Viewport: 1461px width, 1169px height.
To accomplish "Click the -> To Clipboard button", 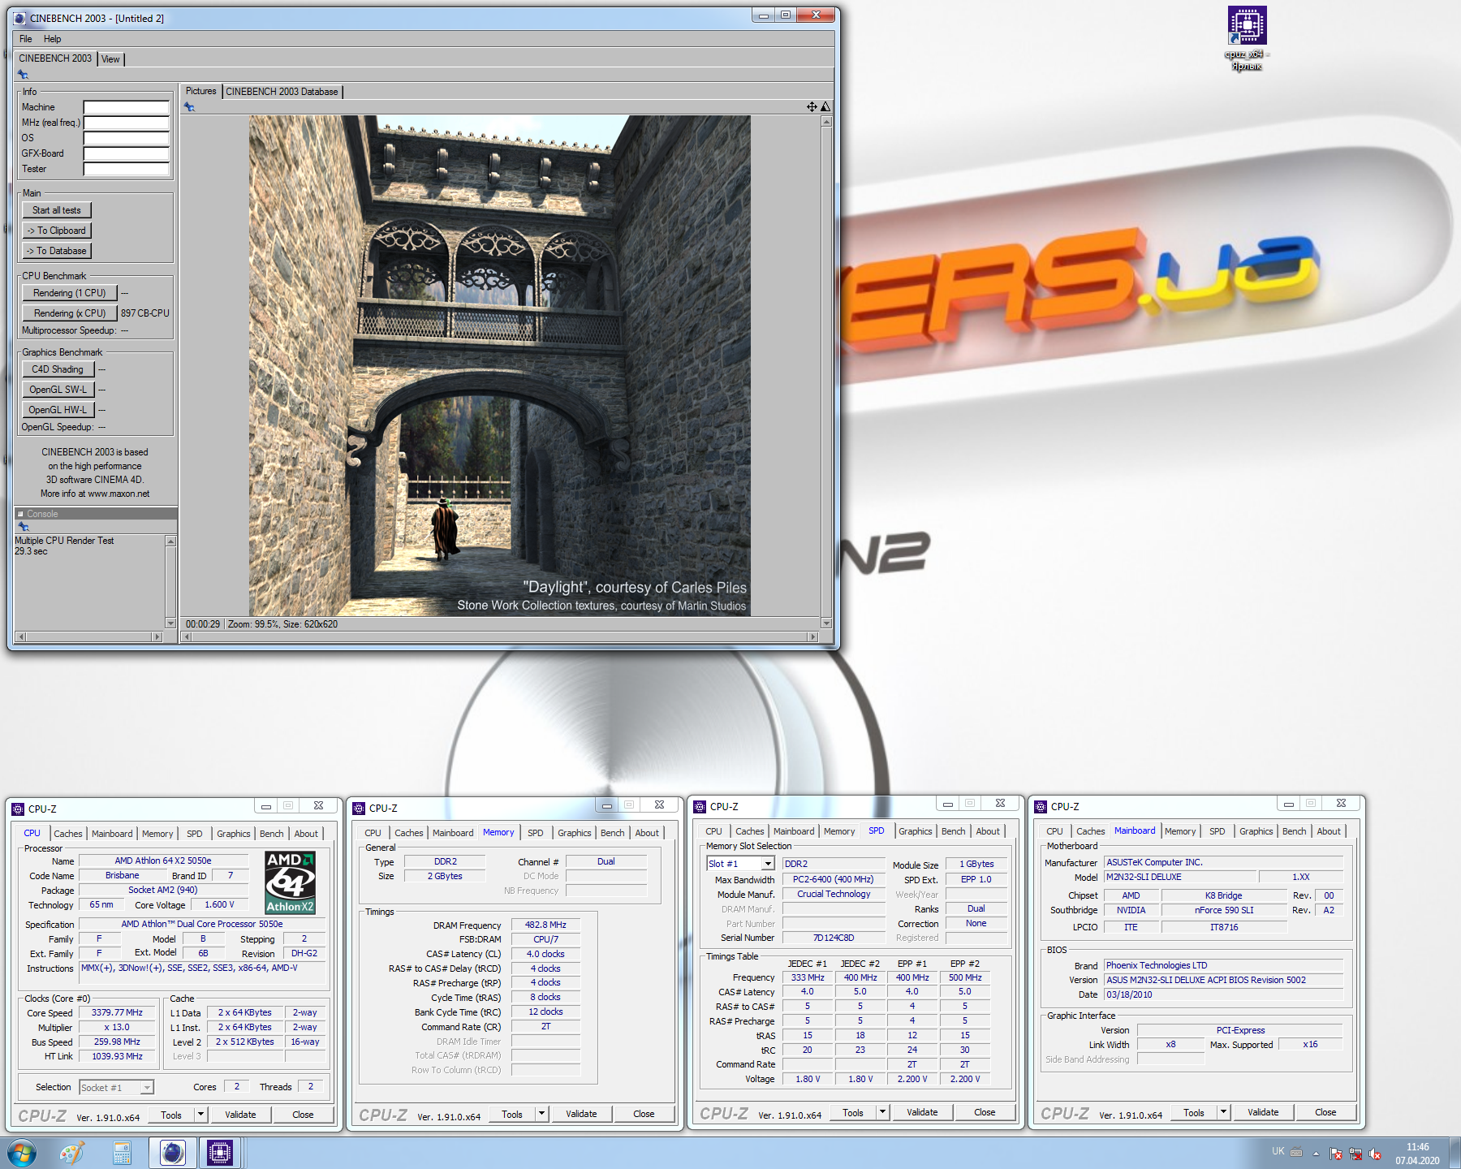I will point(57,231).
